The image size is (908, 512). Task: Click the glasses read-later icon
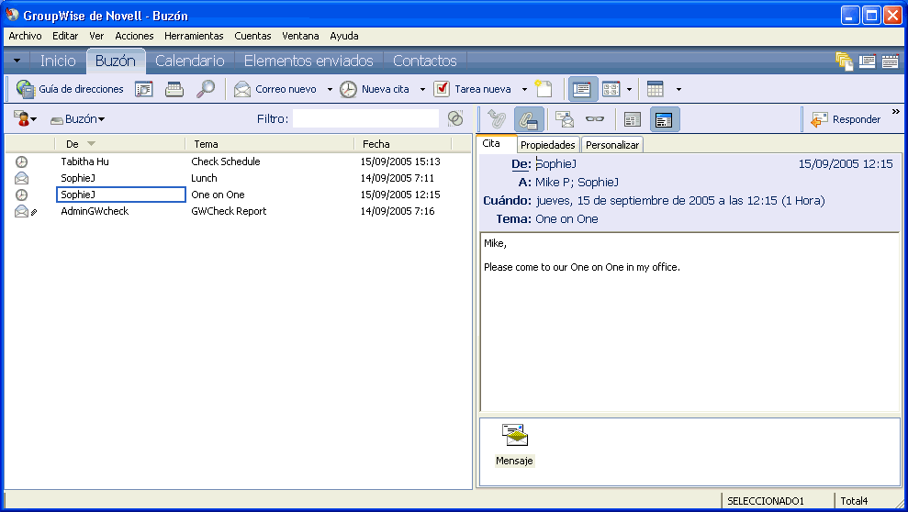tap(595, 119)
